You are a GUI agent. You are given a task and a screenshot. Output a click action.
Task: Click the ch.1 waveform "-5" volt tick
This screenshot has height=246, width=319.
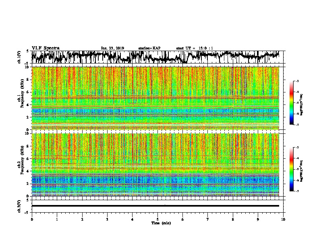(27, 64)
